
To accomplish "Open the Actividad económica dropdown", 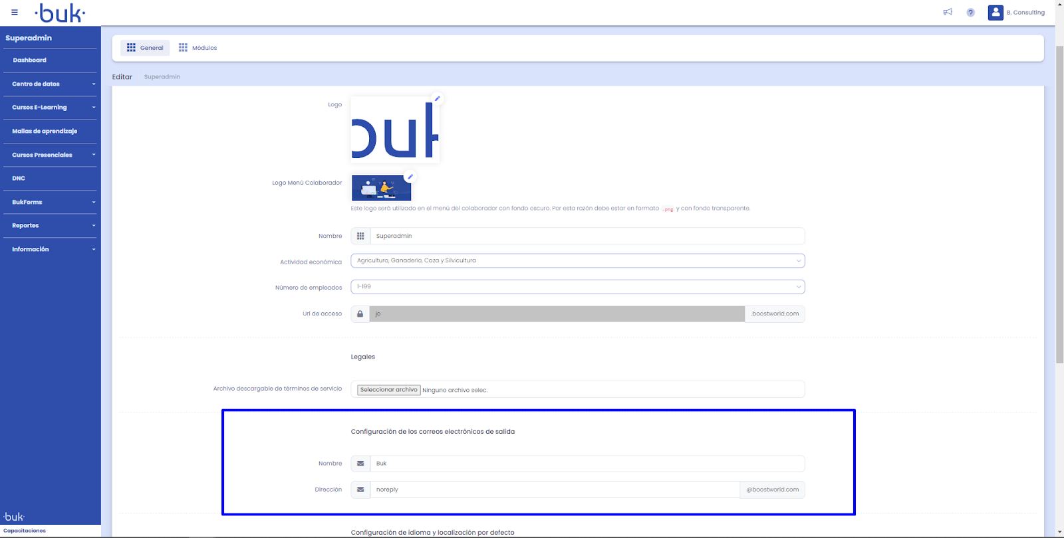I will (577, 261).
